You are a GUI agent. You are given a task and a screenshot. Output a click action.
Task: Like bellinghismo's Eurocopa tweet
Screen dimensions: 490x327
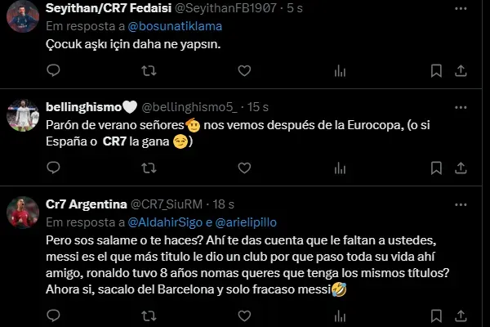click(x=244, y=168)
